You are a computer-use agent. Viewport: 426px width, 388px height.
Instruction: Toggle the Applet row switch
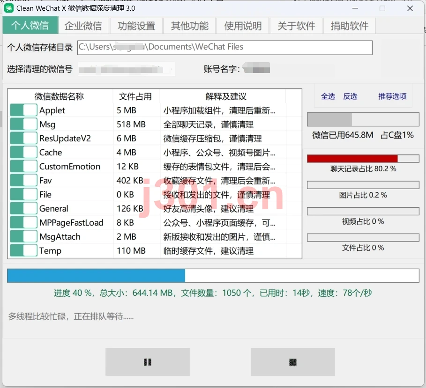coord(23,110)
